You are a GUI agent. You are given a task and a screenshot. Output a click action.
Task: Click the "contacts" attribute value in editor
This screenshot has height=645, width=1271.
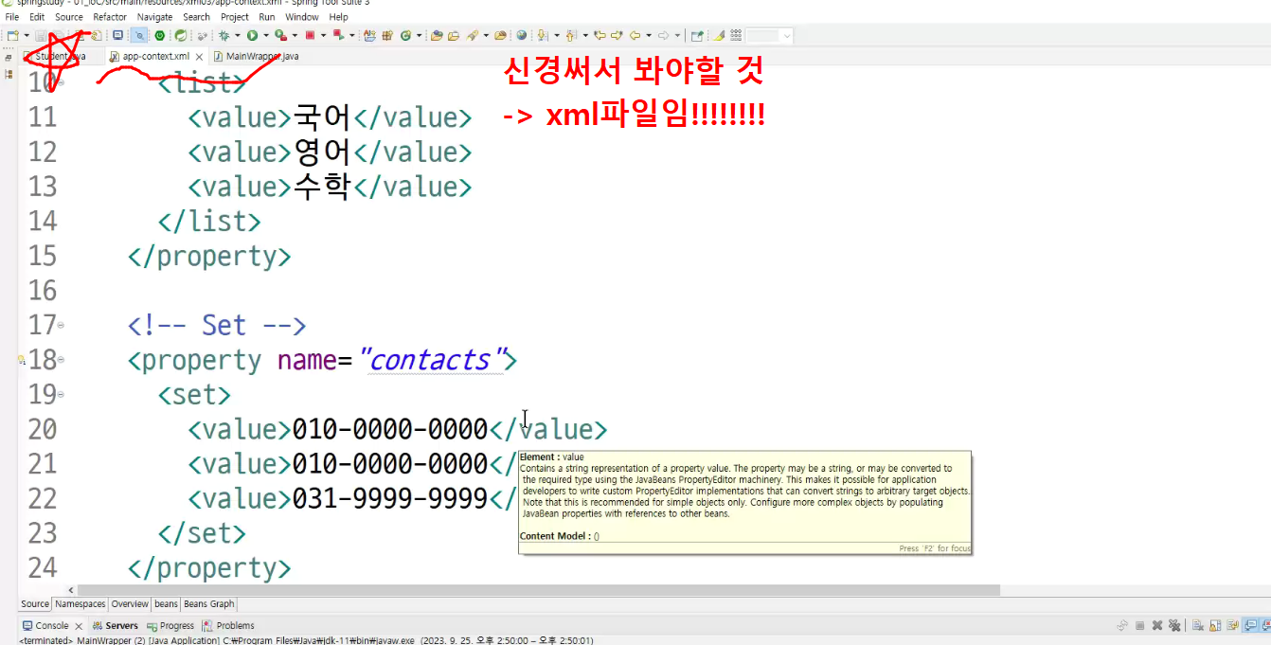[436, 360]
